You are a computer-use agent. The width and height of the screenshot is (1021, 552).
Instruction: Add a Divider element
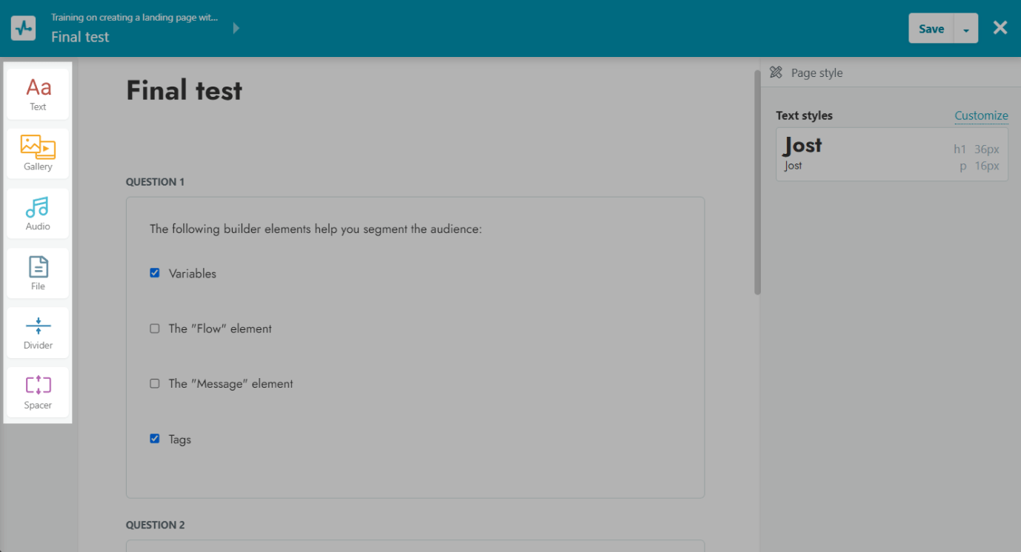click(38, 332)
